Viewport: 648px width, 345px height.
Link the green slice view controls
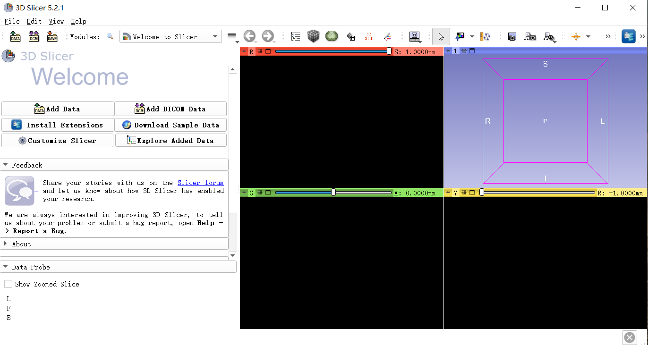[260, 193]
